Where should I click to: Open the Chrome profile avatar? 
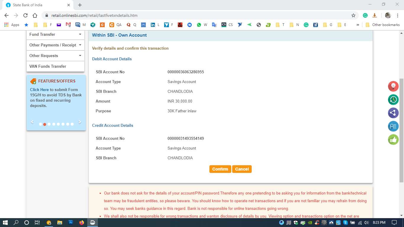coord(388,15)
